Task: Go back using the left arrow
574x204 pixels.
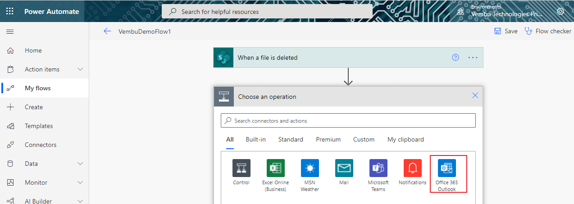Action: pyautogui.click(x=107, y=31)
